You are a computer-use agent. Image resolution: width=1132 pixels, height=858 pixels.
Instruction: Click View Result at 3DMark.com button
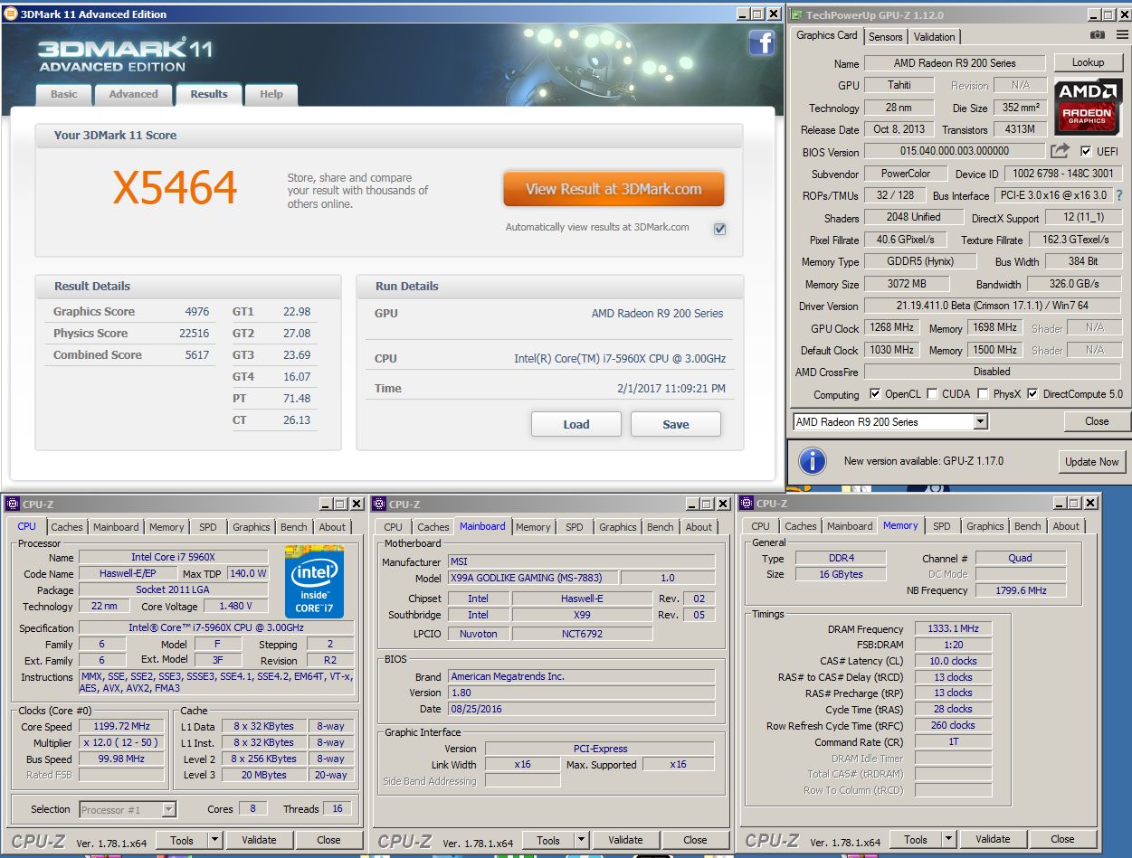(x=614, y=189)
